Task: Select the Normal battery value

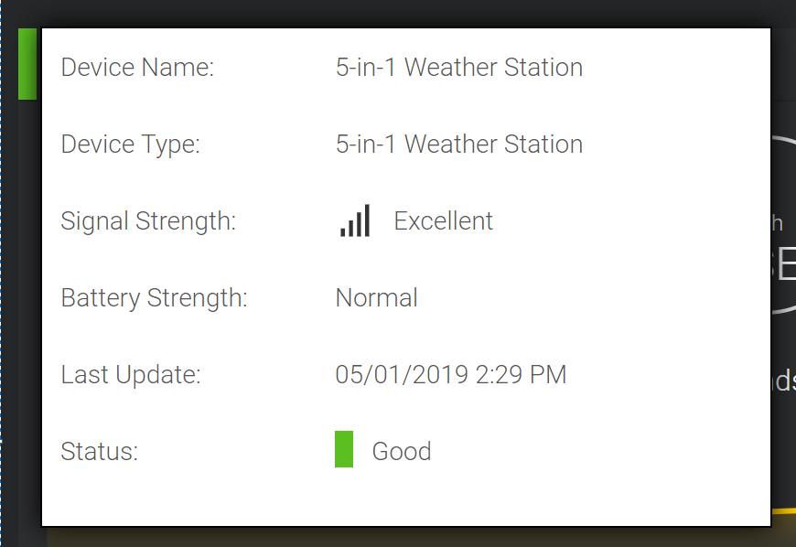Action: tap(377, 298)
